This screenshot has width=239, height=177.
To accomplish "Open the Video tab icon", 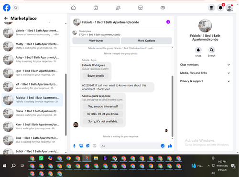I will [x=96, y=8].
